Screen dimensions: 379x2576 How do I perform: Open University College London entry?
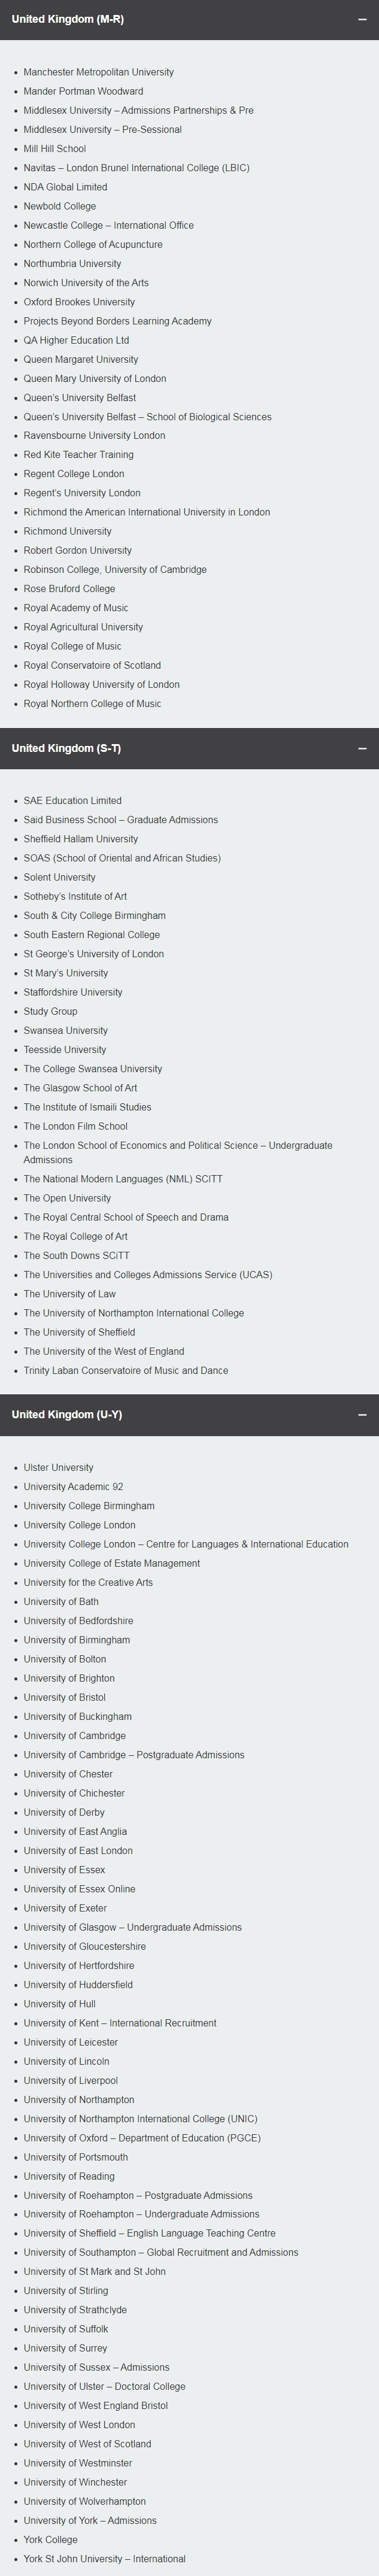[79, 1525]
